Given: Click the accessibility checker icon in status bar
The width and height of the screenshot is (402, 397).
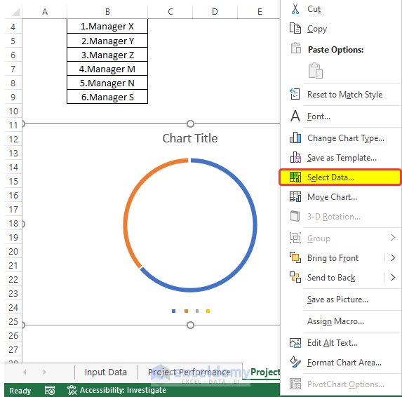Looking at the screenshot, I should point(72,390).
